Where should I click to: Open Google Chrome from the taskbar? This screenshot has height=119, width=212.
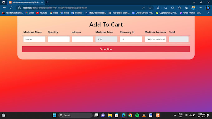click(130, 115)
